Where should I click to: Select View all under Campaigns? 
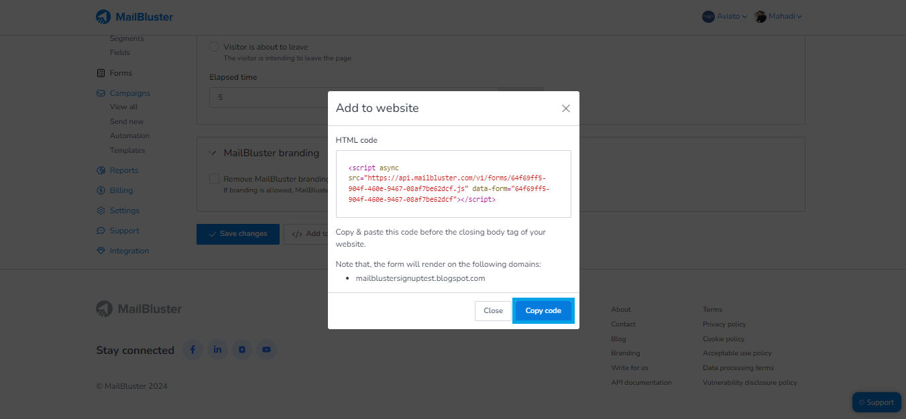point(124,107)
